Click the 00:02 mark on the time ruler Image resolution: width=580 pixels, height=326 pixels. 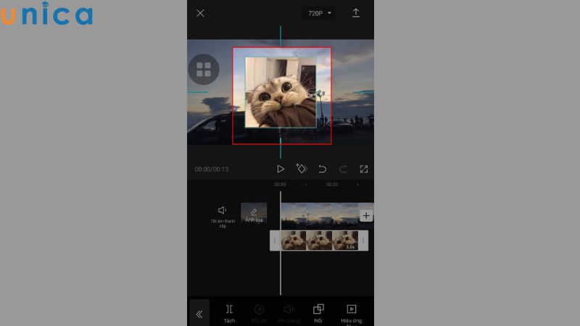332,184
